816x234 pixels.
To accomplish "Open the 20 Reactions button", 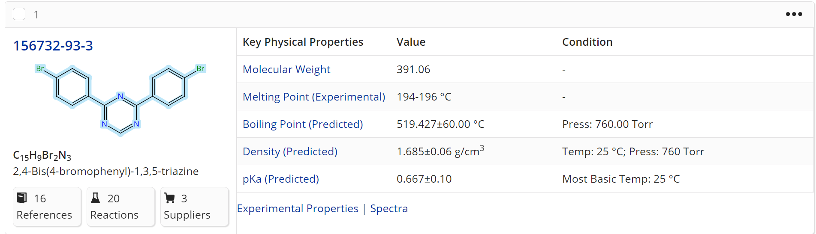I will click(120, 206).
